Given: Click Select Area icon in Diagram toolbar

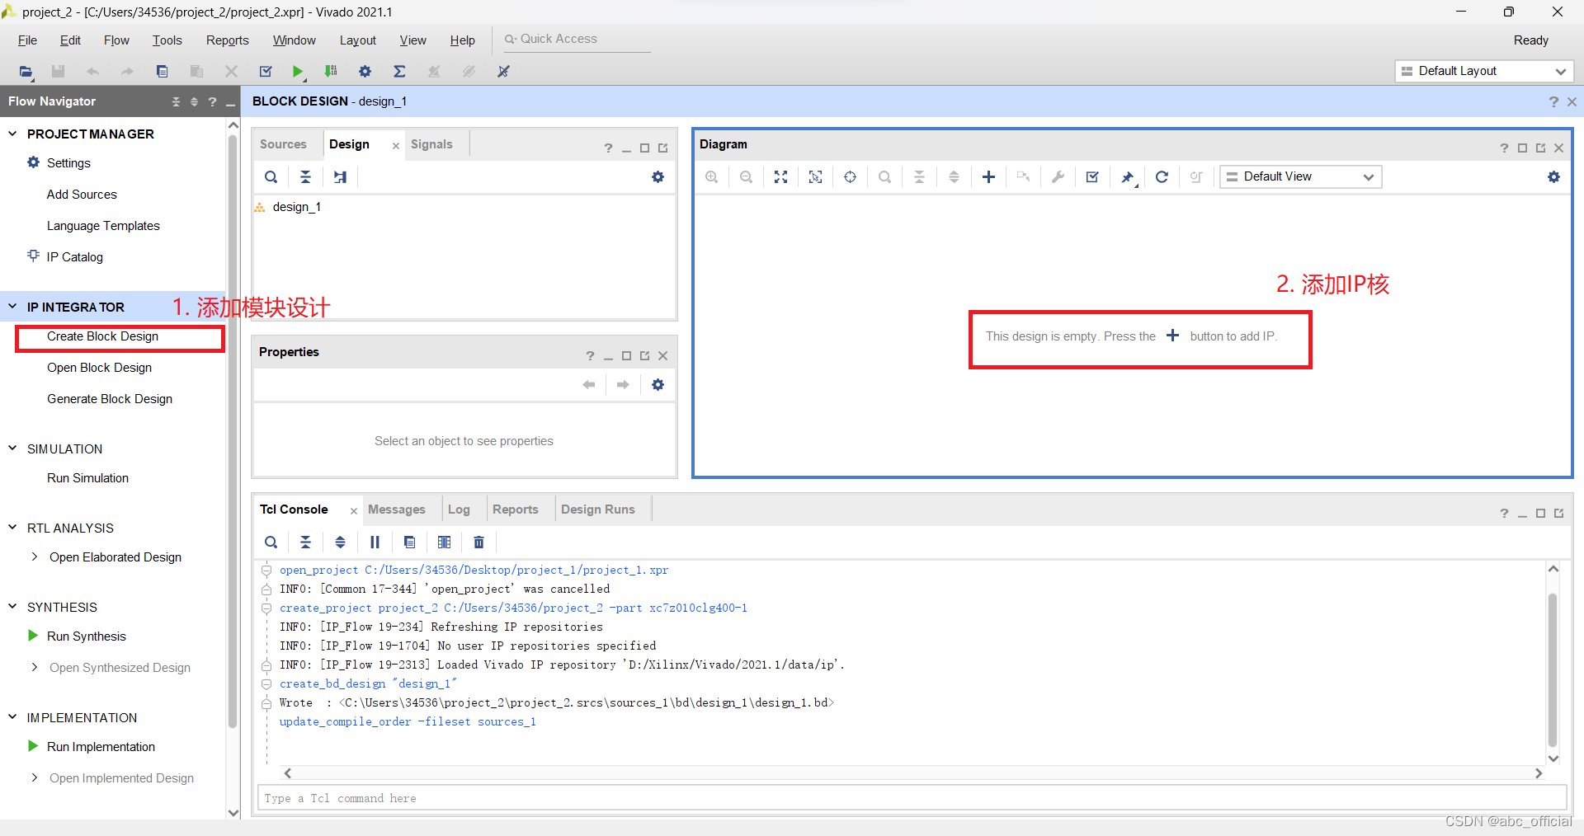Looking at the screenshot, I should [x=816, y=176].
